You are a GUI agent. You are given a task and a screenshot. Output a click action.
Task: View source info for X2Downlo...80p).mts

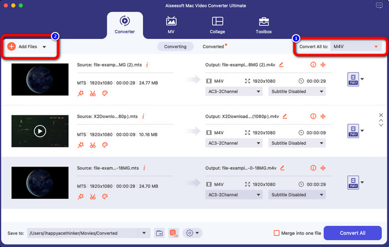pos(143,117)
